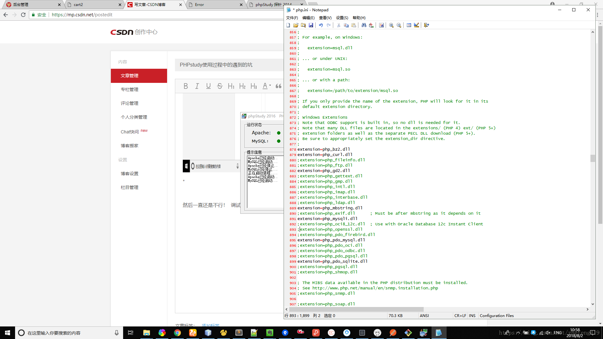
Task: Click the customize schemes ruler-pencil icon
Action: [416, 25]
